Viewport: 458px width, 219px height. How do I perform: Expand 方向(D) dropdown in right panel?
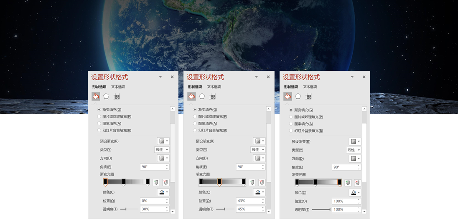point(355,159)
